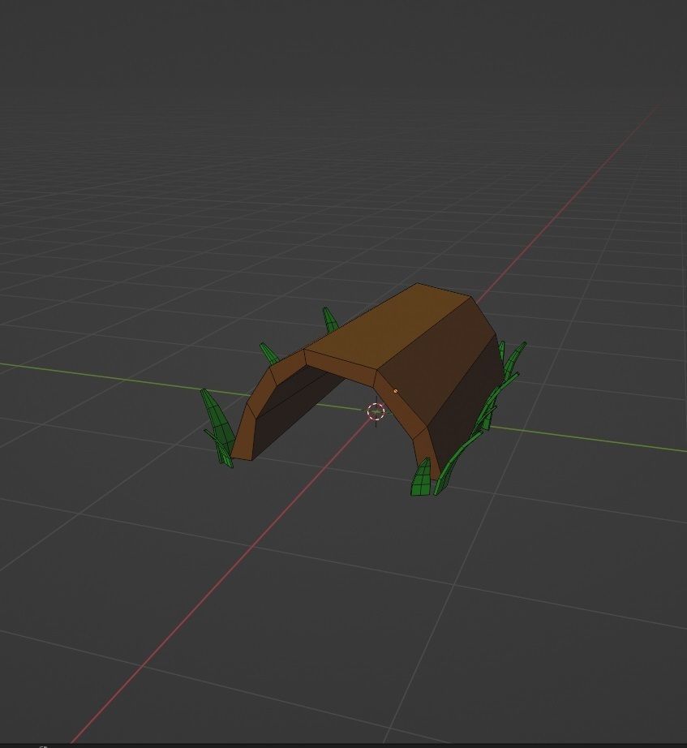Select the flat top face of the brown arch
Screen dimensions: 687x748
pos(389,326)
